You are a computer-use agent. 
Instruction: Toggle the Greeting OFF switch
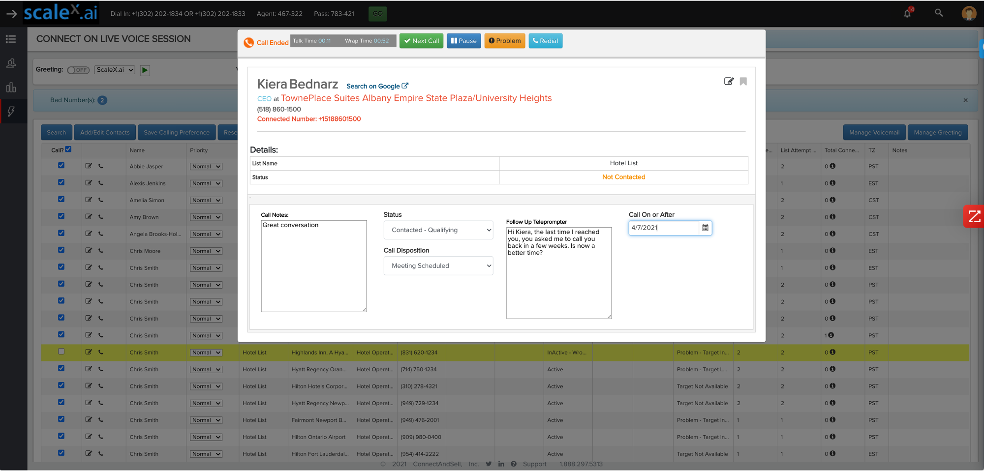pyautogui.click(x=78, y=70)
